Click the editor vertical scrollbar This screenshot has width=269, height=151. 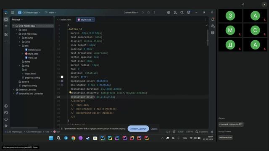[x=208, y=38]
